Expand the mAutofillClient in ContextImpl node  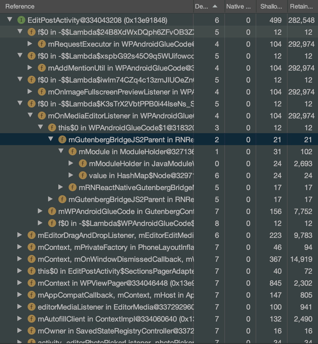[x=20, y=319]
